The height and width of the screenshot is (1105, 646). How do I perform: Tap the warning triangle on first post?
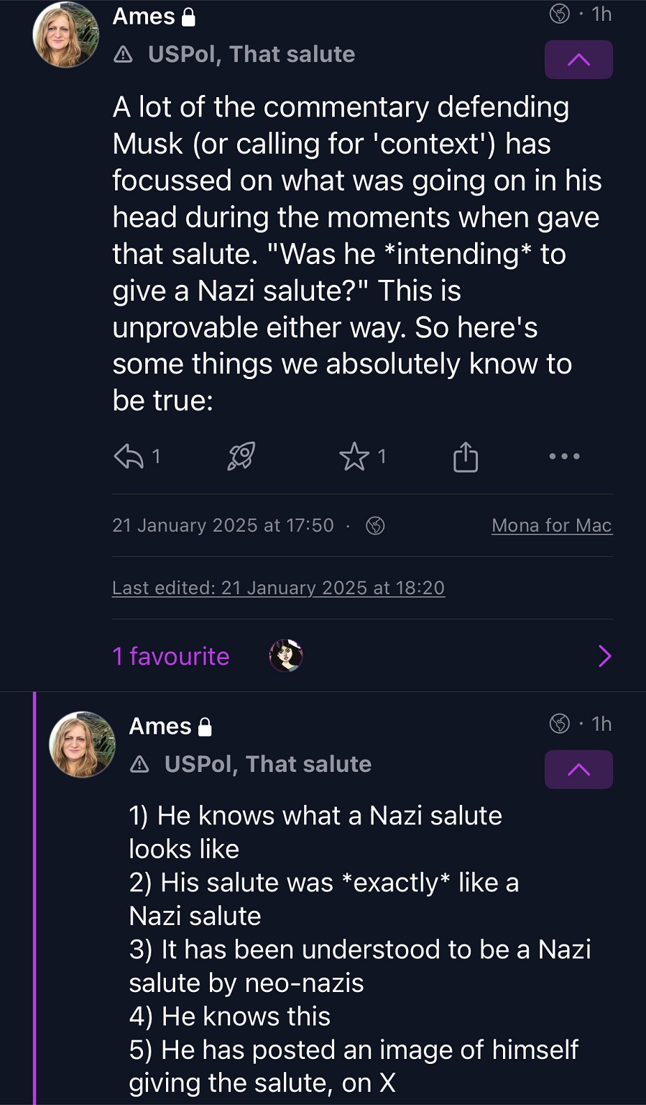click(x=123, y=55)
